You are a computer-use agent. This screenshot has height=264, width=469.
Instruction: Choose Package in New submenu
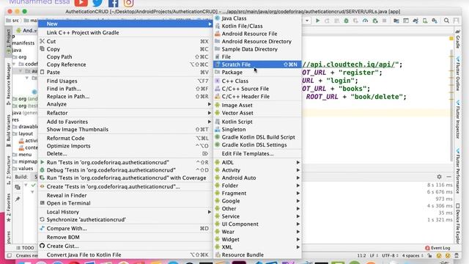257,72
